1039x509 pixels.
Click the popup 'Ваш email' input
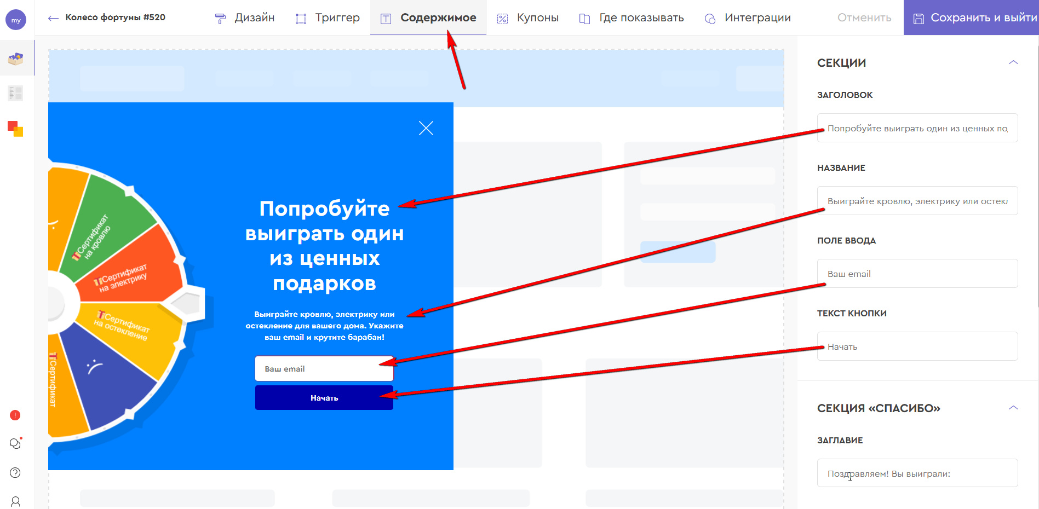[x=324, y=369]
